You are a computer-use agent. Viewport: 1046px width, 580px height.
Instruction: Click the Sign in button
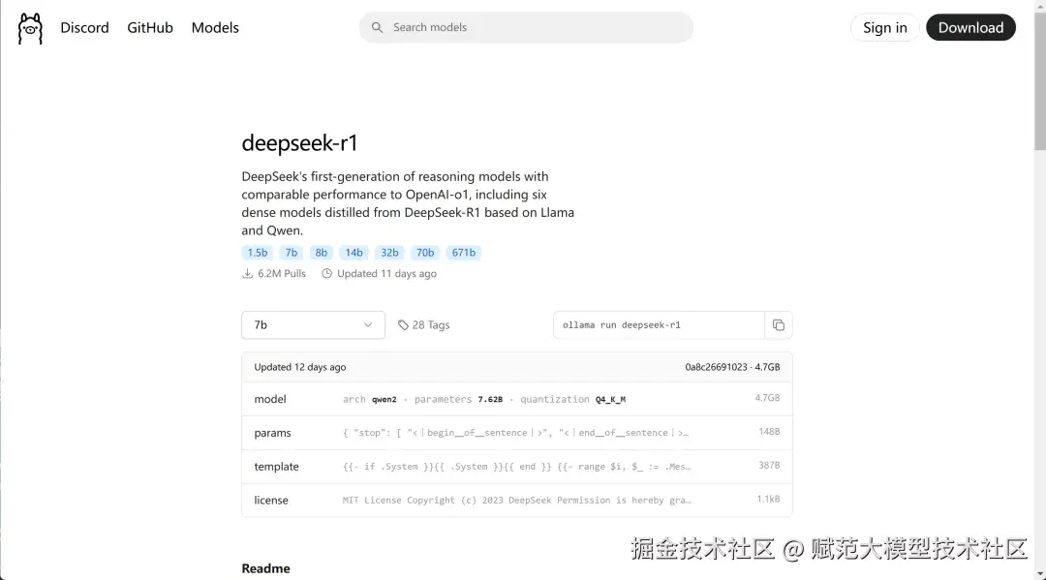coord(885,27)
